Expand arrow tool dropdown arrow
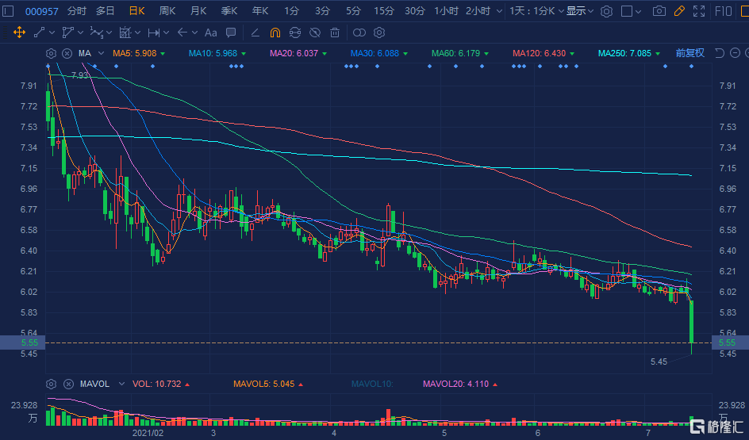749x440 pixels. 195,33
